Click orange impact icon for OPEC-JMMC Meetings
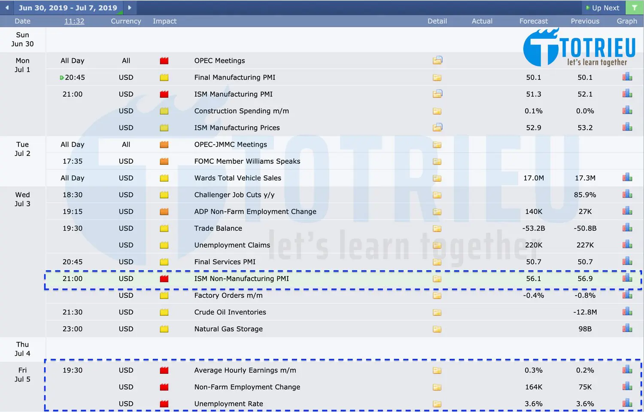 pos(164,144)
